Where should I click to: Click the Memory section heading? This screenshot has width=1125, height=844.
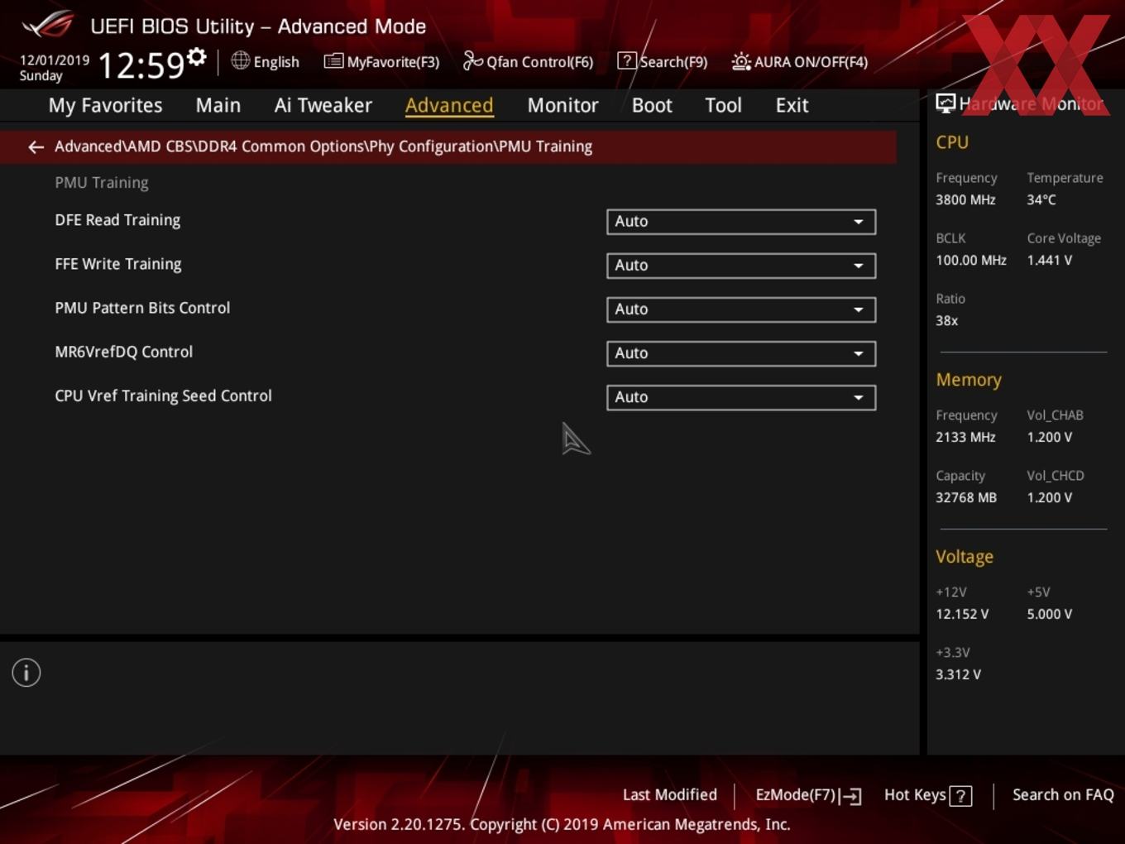(969, 380)
